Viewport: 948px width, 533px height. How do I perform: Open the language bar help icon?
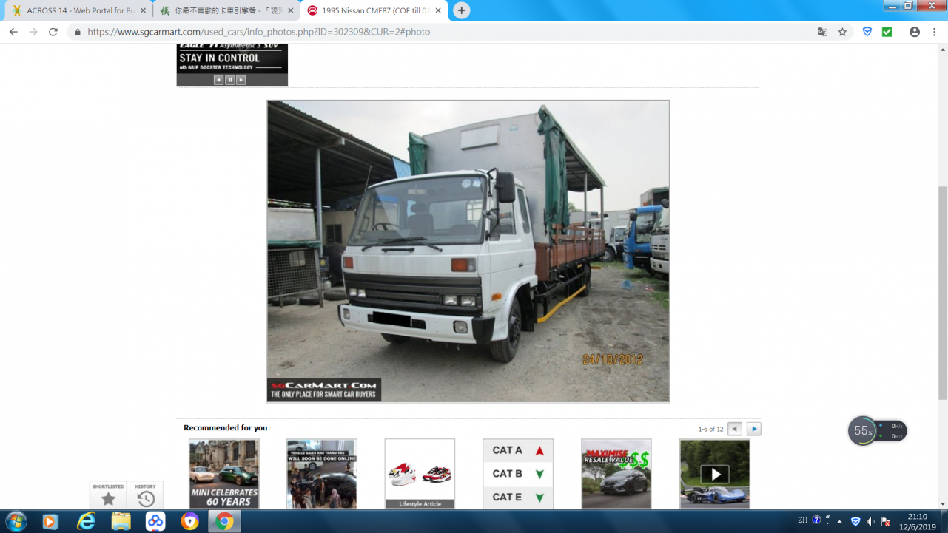point(817,520)
